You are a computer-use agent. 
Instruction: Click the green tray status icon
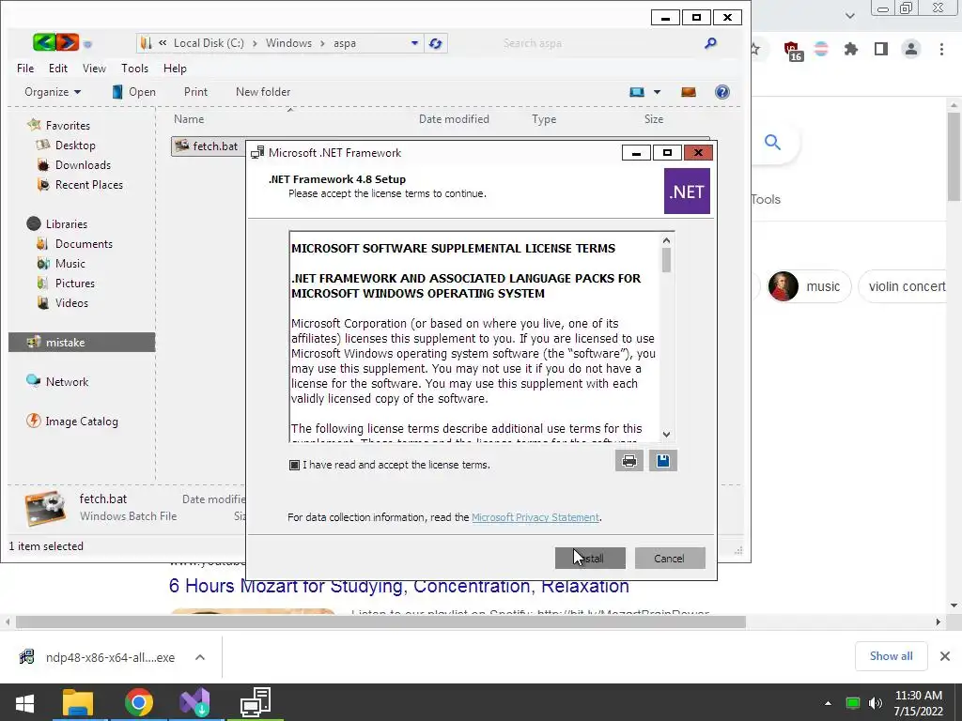click(852, 703)
